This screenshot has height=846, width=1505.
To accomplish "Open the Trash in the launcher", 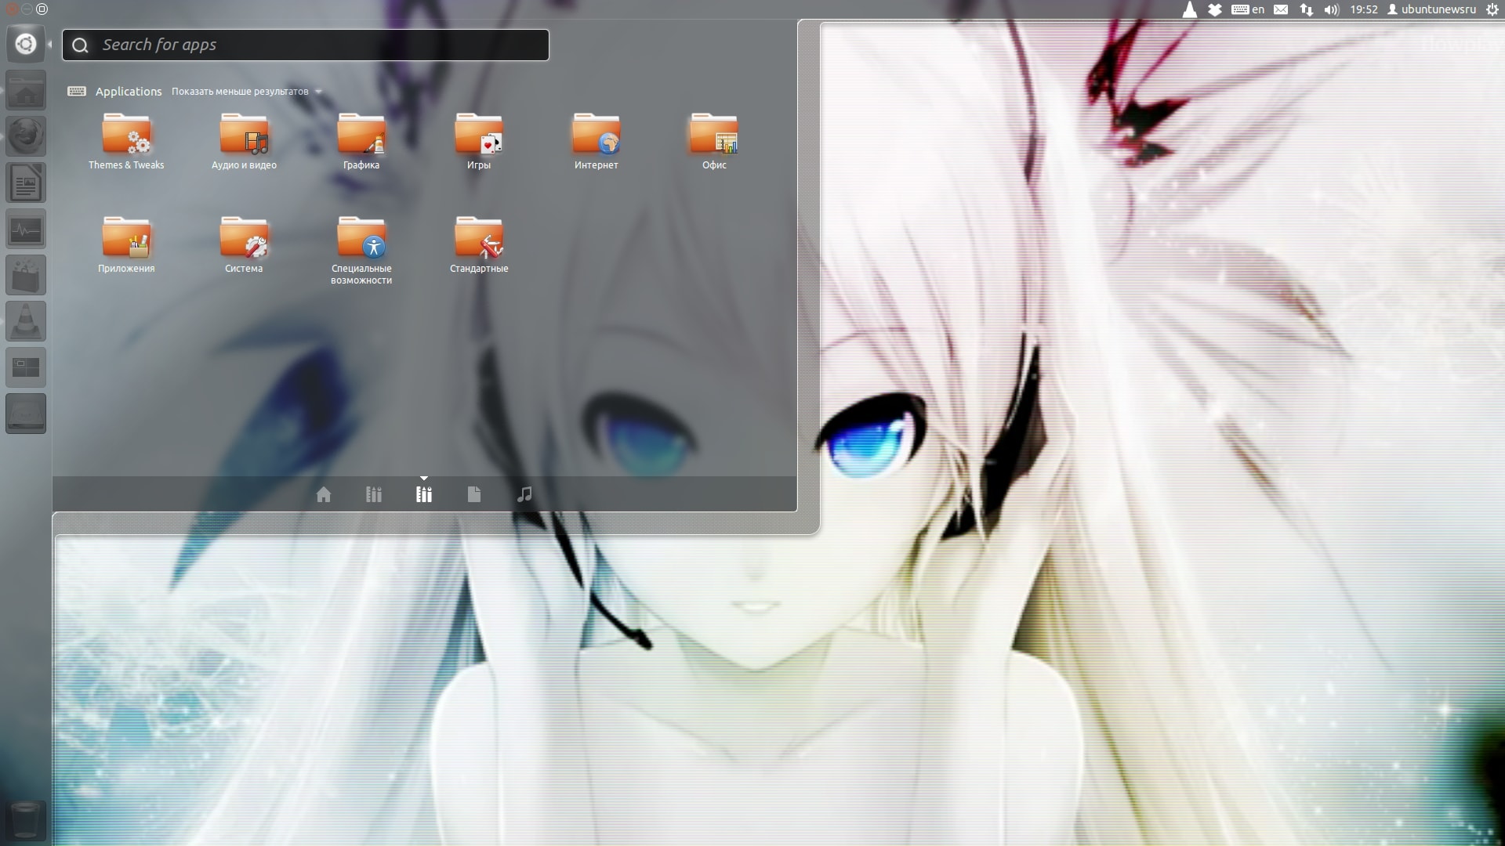I will (26, 819).
